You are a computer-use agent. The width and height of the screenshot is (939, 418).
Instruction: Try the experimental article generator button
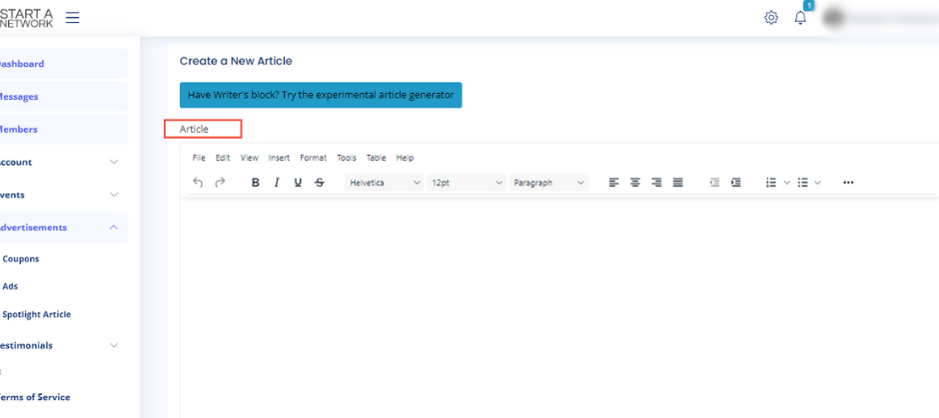321,95
